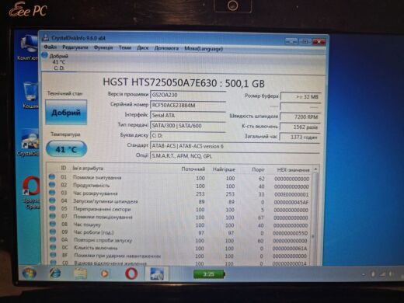Click the Поточний column header
This screenshot has height=303, width=404.
tap(193, 169)
